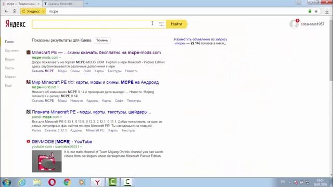Select the Картинки sidebar item

tap(11, 50)
